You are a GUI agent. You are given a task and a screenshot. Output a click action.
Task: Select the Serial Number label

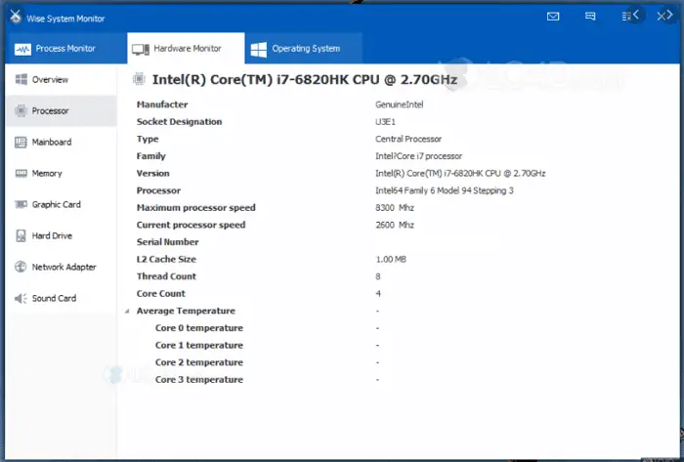(x=167, y=242)
